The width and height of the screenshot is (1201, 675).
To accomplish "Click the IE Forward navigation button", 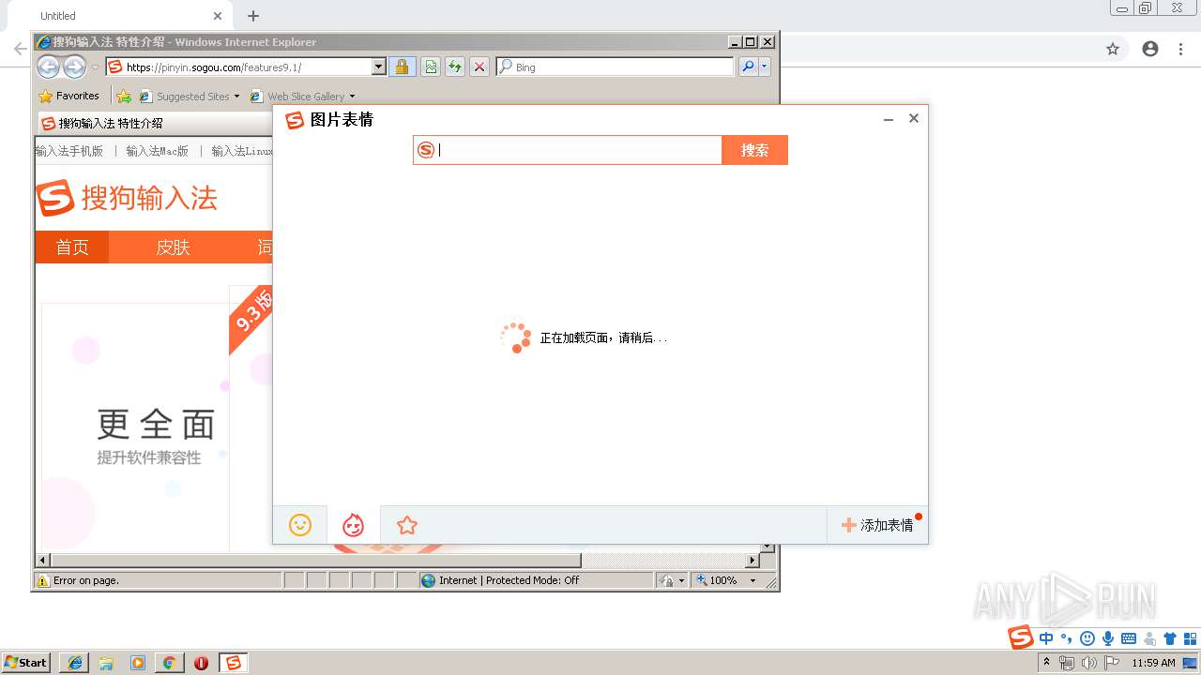I will pyautogui.click(x=74, y=67).
